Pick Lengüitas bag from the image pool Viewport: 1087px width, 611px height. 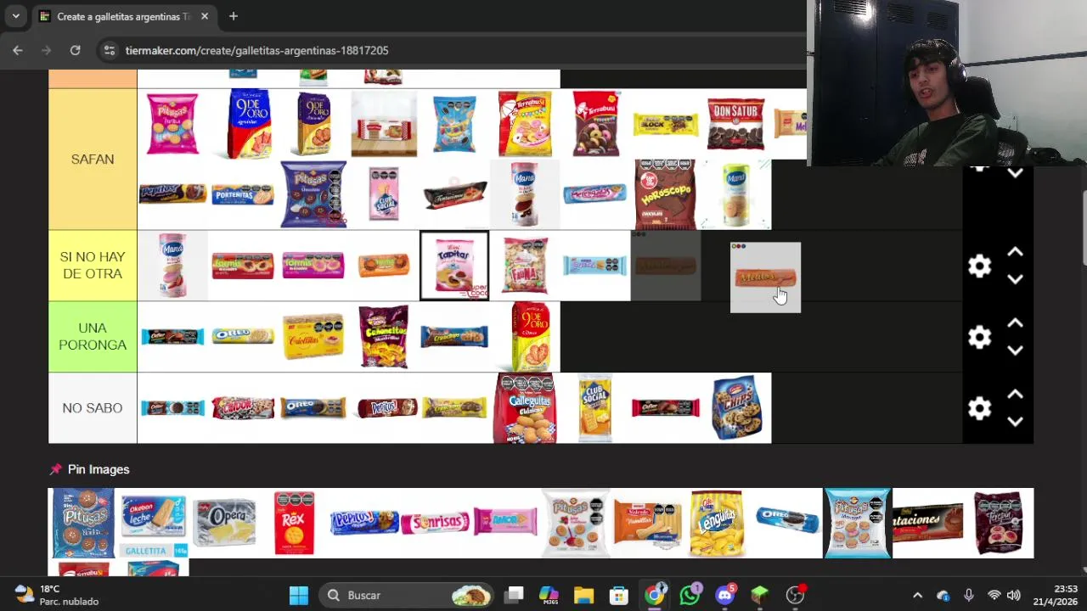tap(718, 523)
